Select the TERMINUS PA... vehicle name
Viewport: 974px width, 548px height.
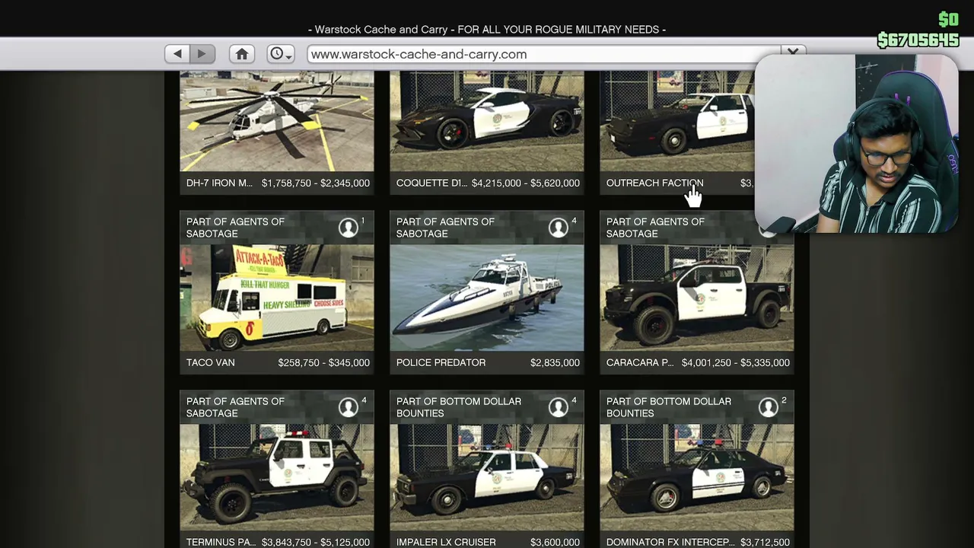click(x=221, y=542)
